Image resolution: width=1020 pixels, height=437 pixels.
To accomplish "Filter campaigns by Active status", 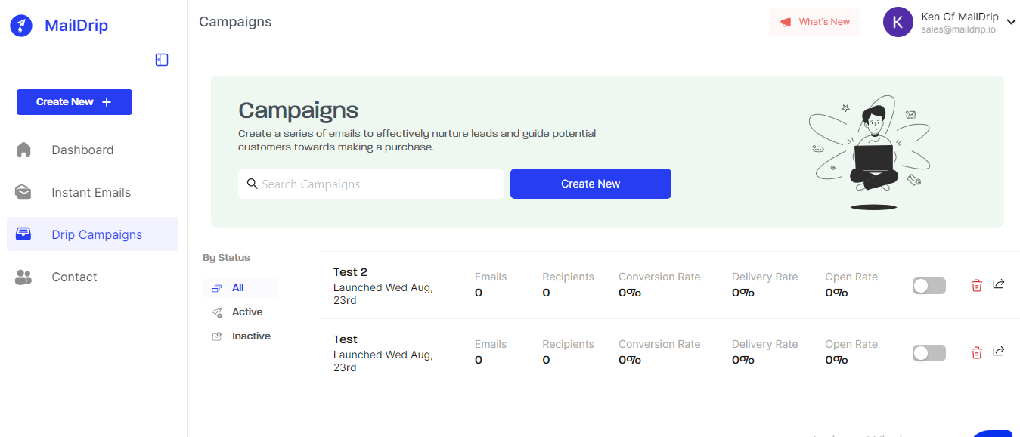I will tap(240, 312).
